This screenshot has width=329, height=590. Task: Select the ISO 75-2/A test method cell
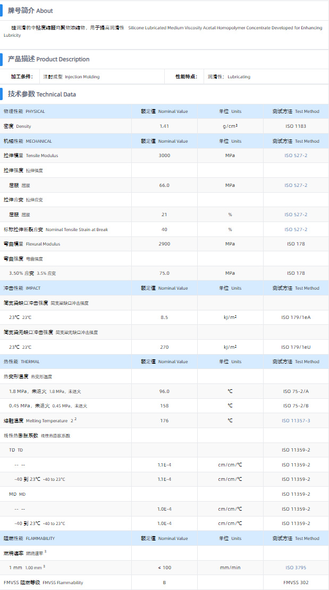pos(296,391)
